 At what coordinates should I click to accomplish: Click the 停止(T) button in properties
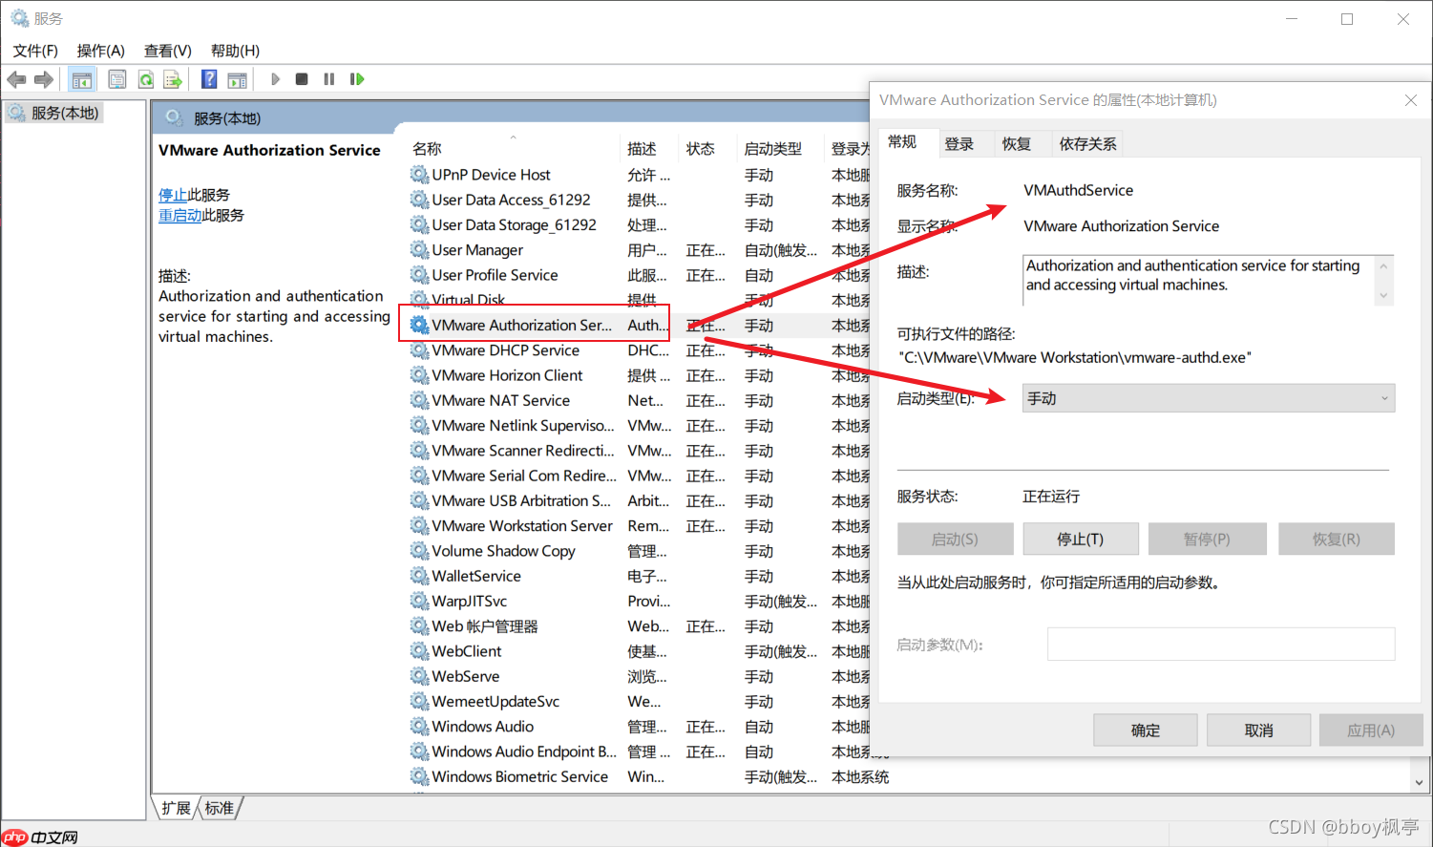pos(1081,539)
